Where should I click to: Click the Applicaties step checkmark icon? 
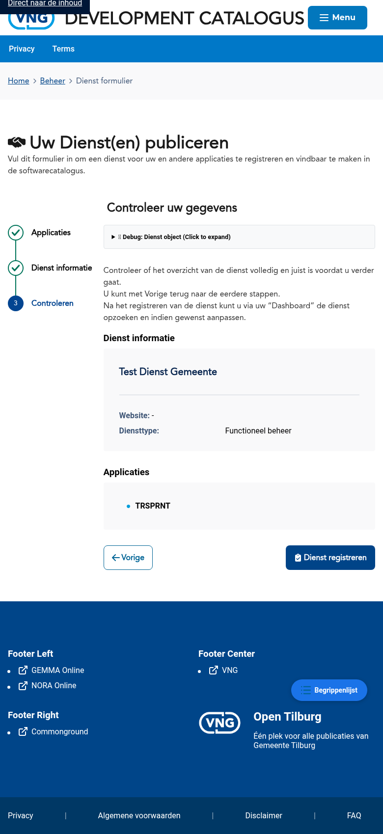pos(16,233)
